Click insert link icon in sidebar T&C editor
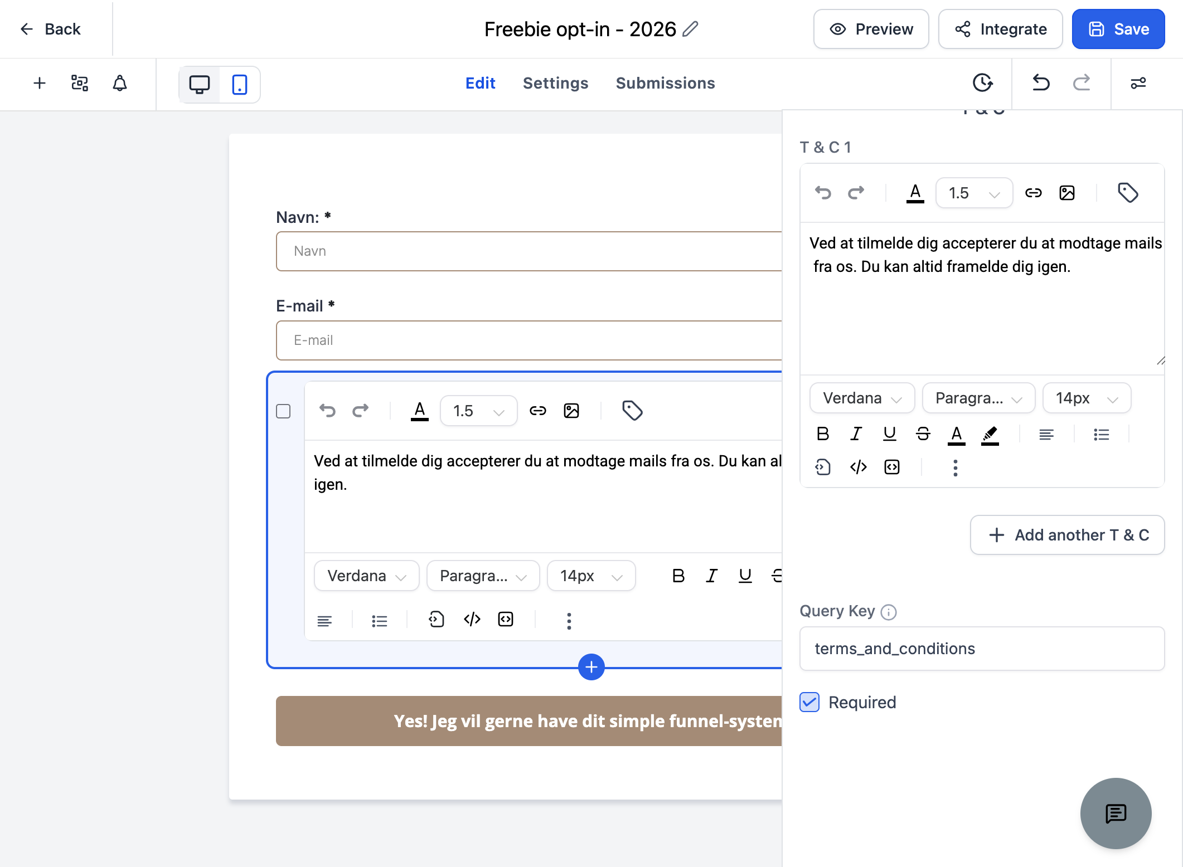Image resolution: width=1183 pixels, height=867 pixels. [1034, 193]
